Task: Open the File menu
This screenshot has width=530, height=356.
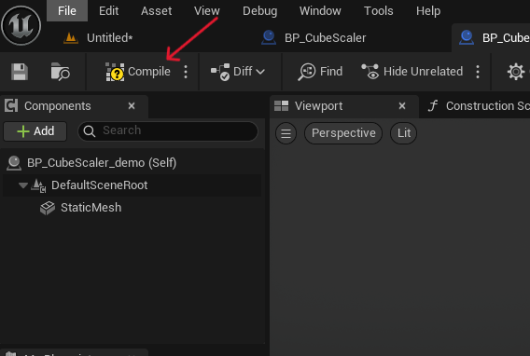Action: 67,11
